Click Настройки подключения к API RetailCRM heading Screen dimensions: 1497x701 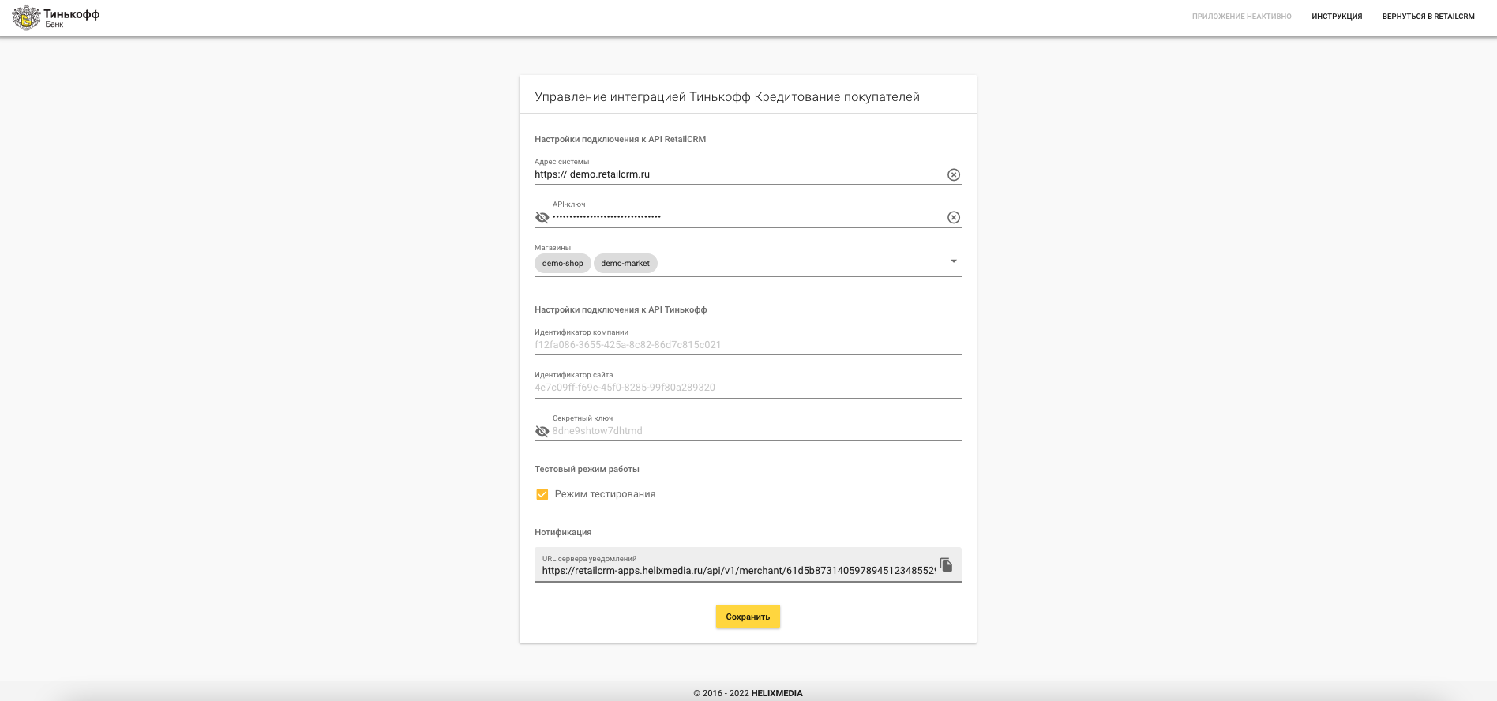620,139
